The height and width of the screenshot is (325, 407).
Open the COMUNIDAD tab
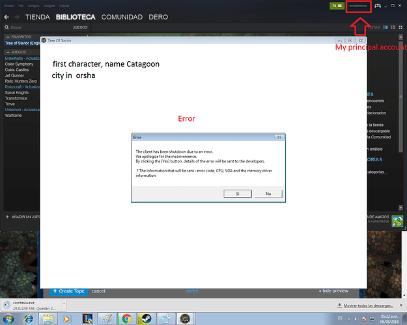(x=122, y=17)
